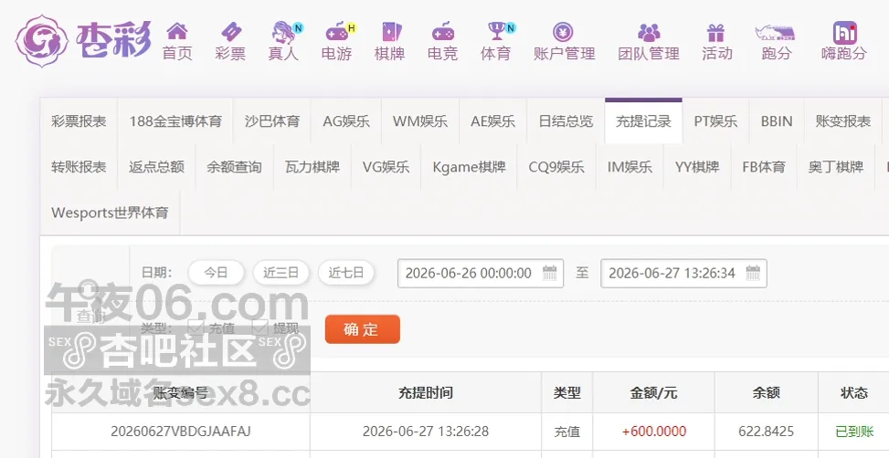This screenshot has width=889, height=458.
Task: Switch to 彩票报表 tab
Action: 79,120
